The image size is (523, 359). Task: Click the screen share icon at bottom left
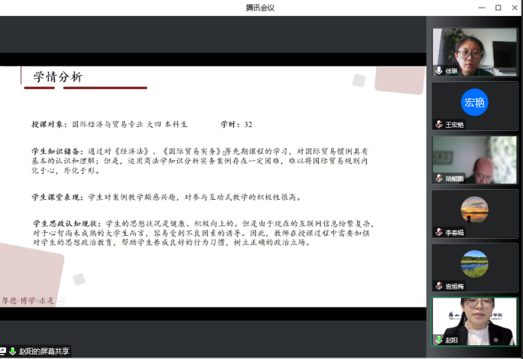(x=3, y=351)
